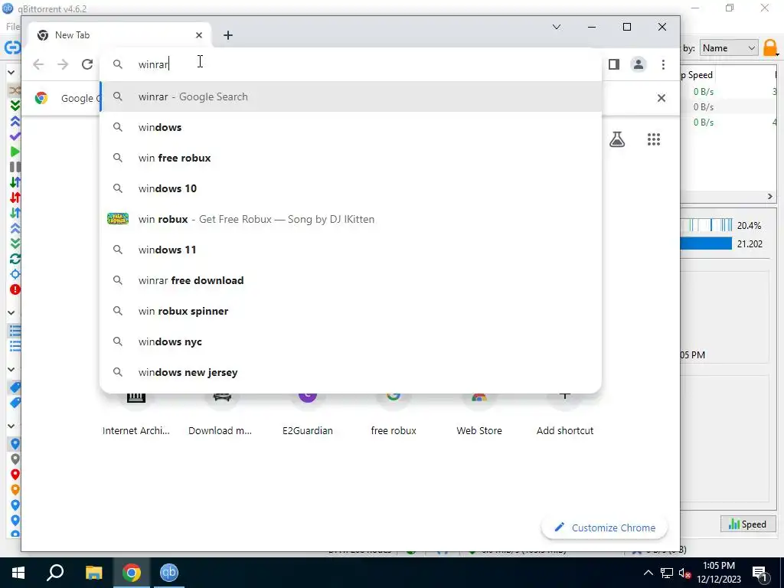The height and width of the screenshot is (588, 784).
Task: Open the sort by Name dropdown
Action: coord(729,48)
